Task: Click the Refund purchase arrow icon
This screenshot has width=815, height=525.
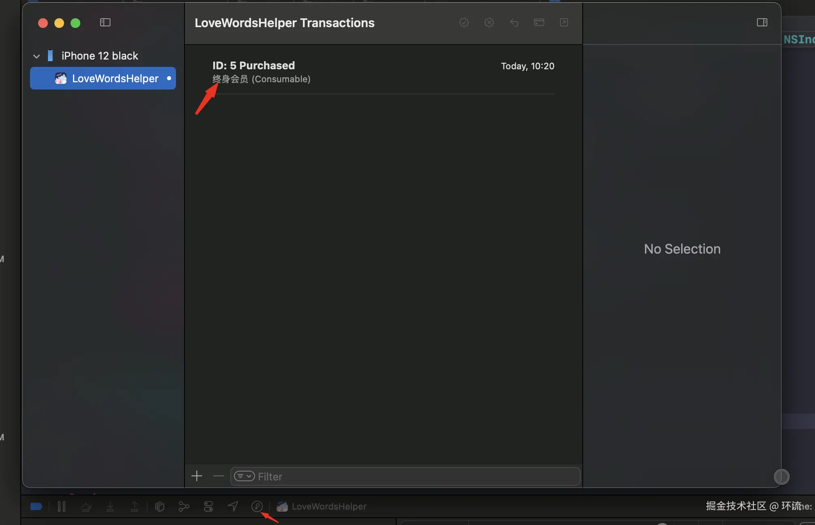Action: point(514,23)
